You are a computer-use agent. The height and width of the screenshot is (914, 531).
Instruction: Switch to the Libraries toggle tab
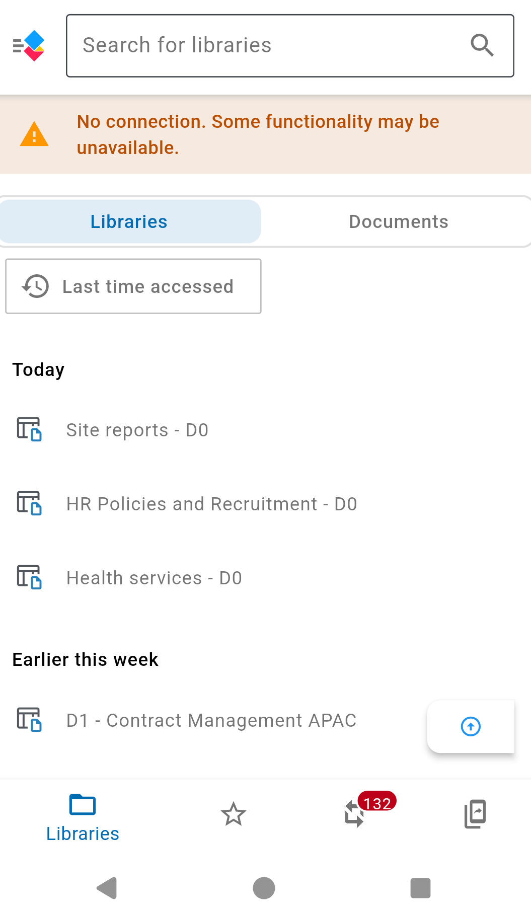(130, 221)
